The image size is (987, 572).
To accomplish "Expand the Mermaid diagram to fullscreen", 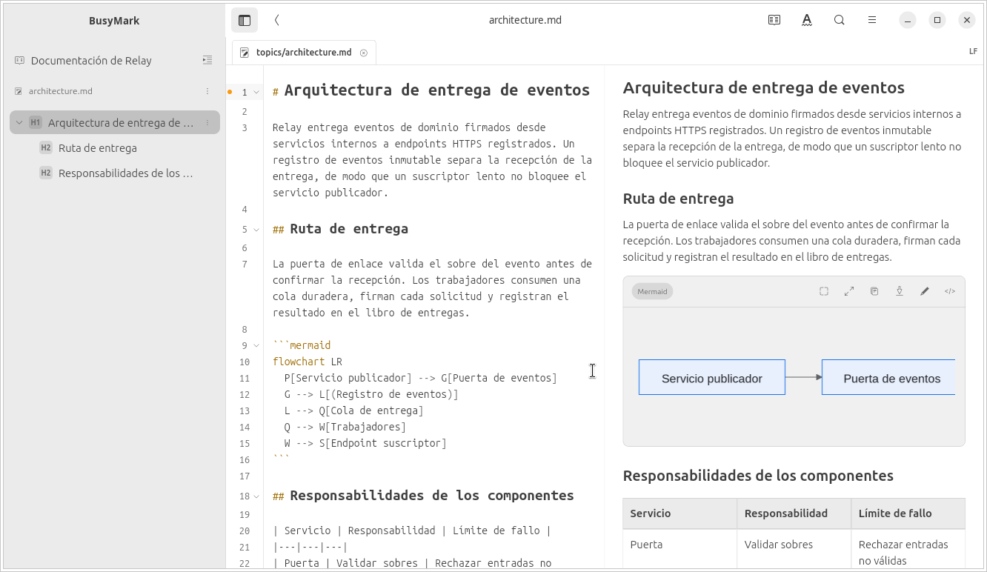I will [849, 291].
